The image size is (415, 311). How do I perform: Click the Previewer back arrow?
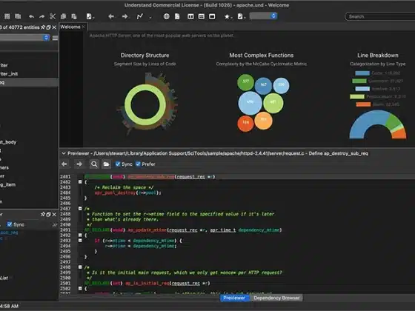tap(64, 164)
